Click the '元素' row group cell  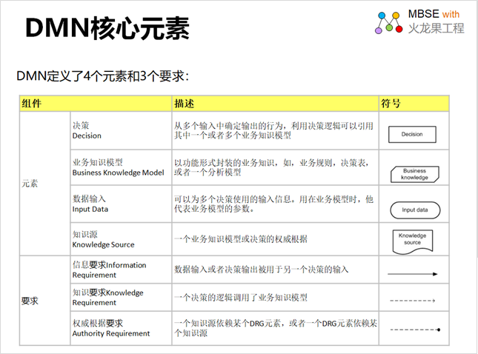(44, 184)
